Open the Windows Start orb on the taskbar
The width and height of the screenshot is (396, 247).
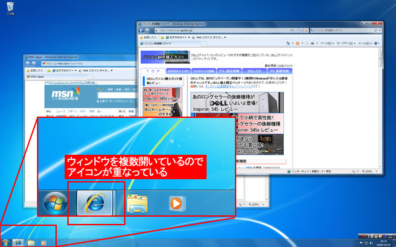tap(5, 243)
